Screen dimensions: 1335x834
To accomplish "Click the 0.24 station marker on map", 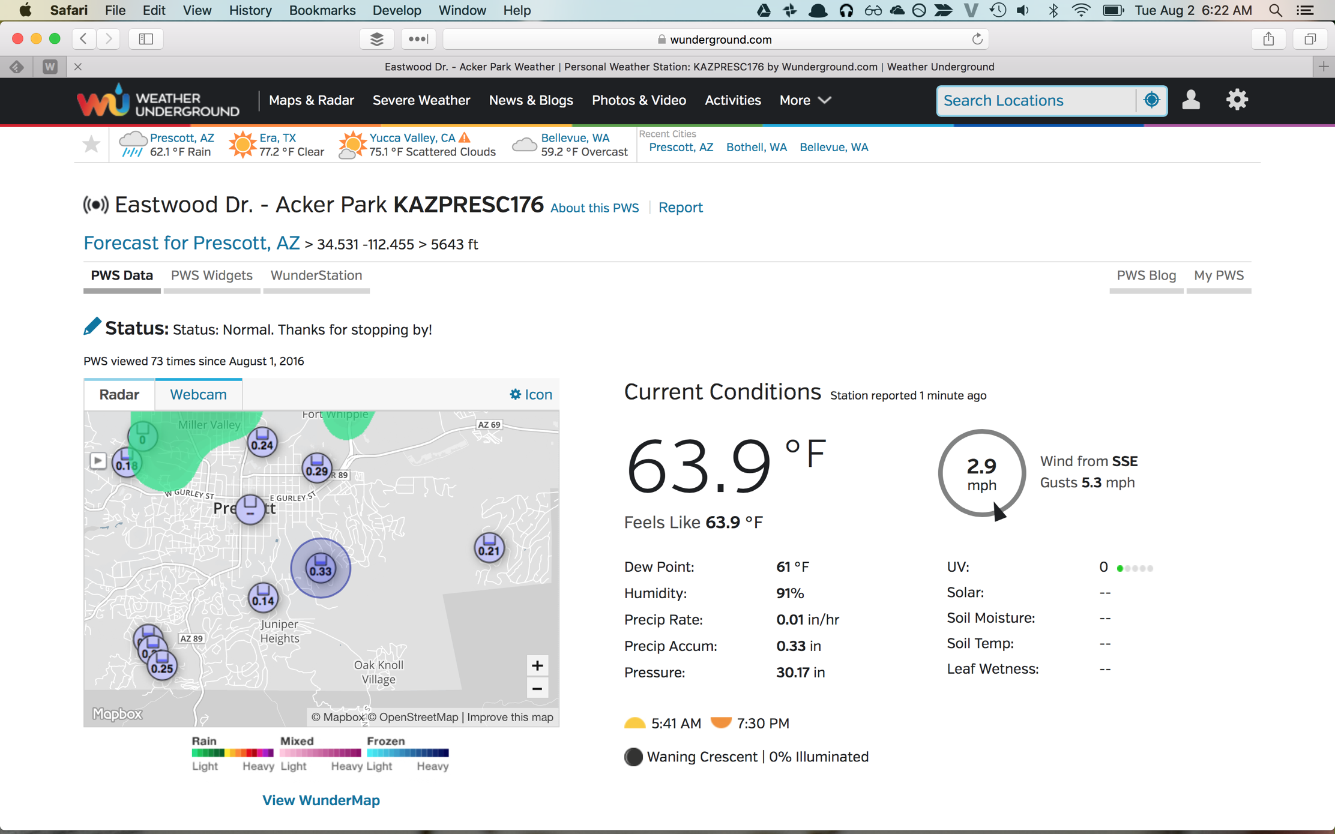I will point(262,442).
